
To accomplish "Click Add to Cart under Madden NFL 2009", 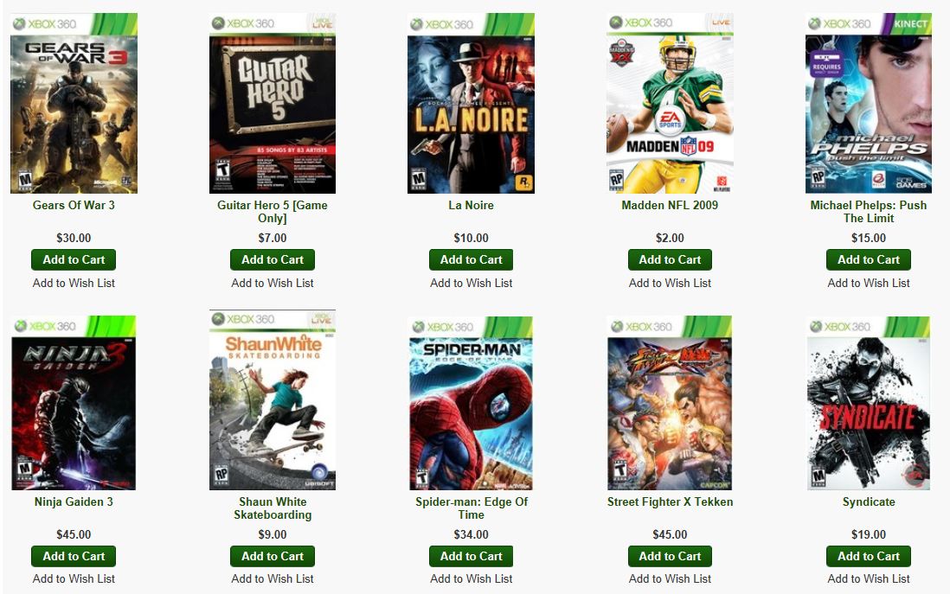I will (670, 259).
